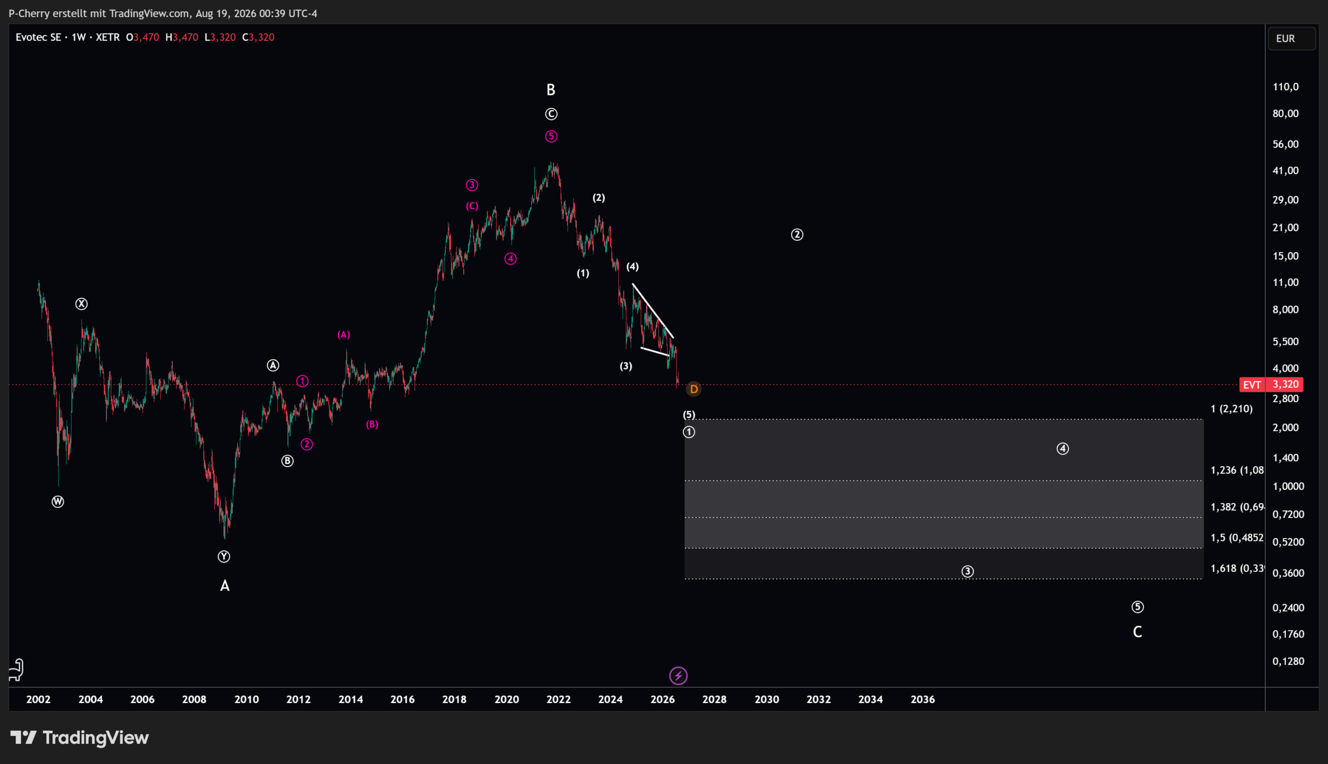Image resolution: width=1328 pixels, height=764 pixels.
Task: Select the white circled 1 projection label
Action: (689, 432)
